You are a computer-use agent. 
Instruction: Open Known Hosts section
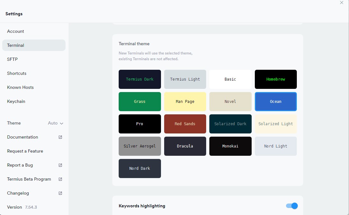(20, 87)
